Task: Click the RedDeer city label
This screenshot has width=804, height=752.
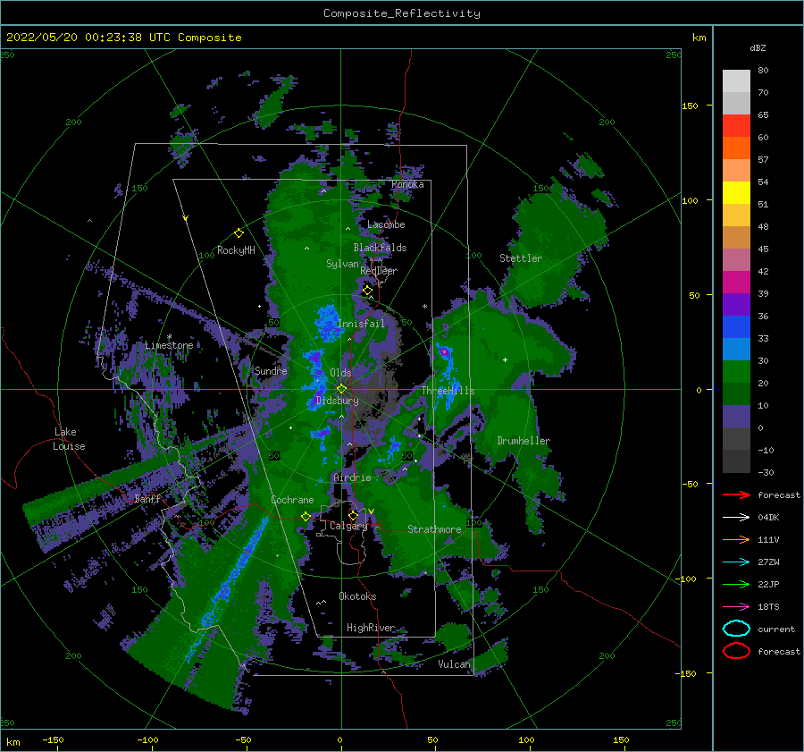Action: [379, 271]
